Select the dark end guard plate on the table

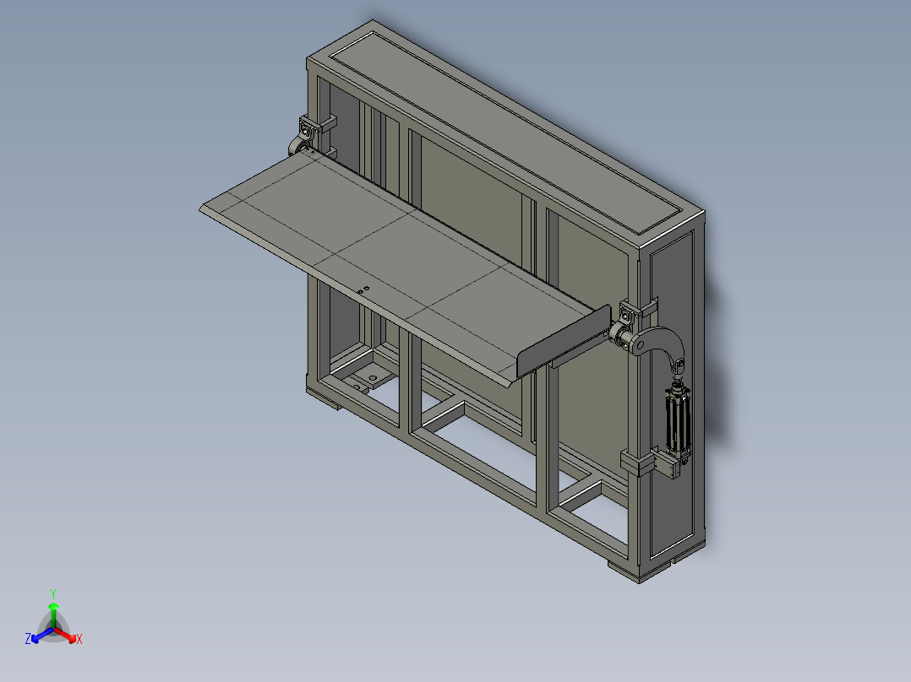click(563, 341)
